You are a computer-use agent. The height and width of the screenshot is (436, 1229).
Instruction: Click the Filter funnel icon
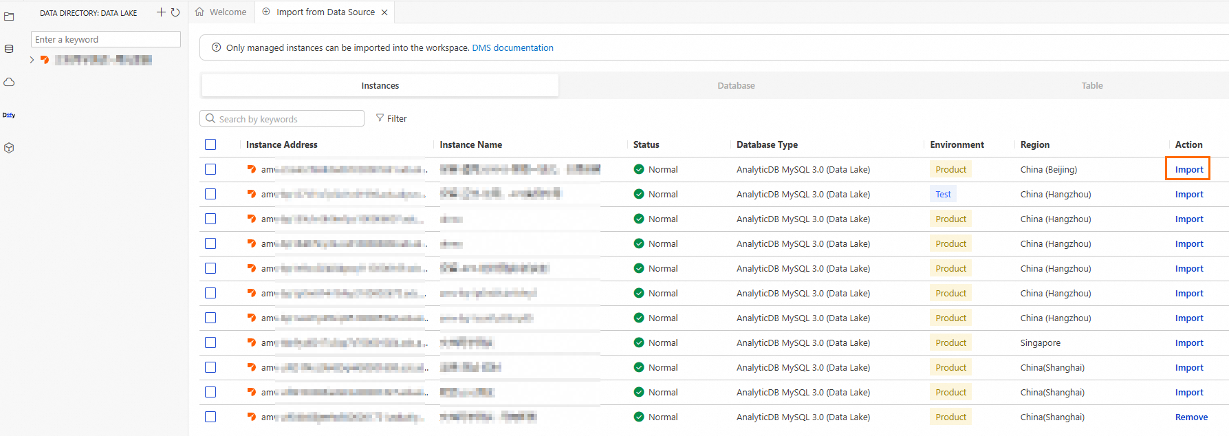(x=380, y=118)
